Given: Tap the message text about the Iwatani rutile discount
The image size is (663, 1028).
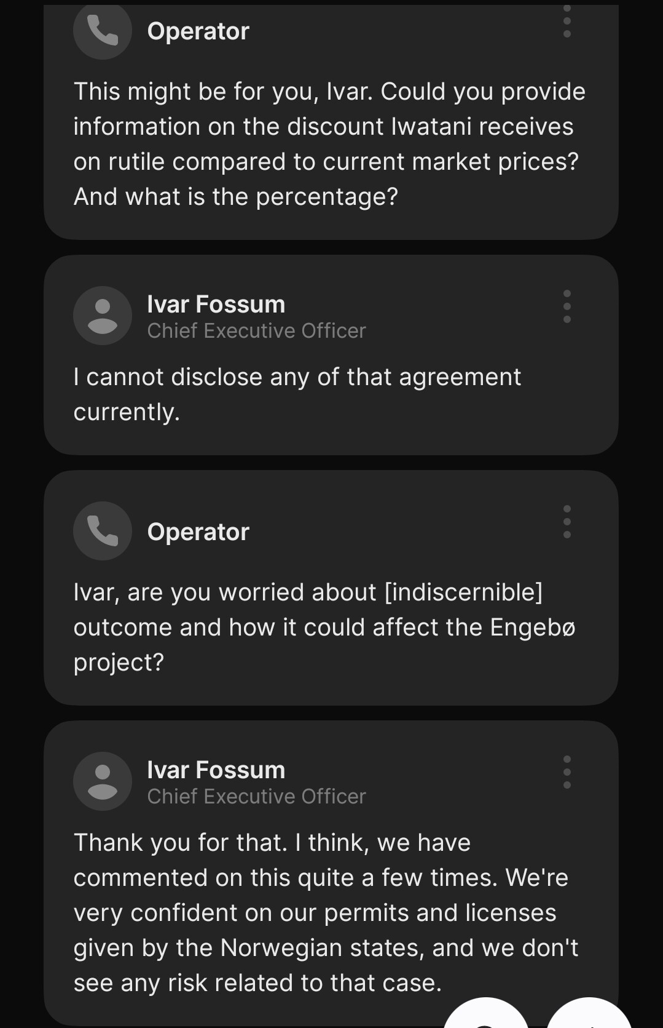Looking at the screenshot, I should tap(329, 144).
